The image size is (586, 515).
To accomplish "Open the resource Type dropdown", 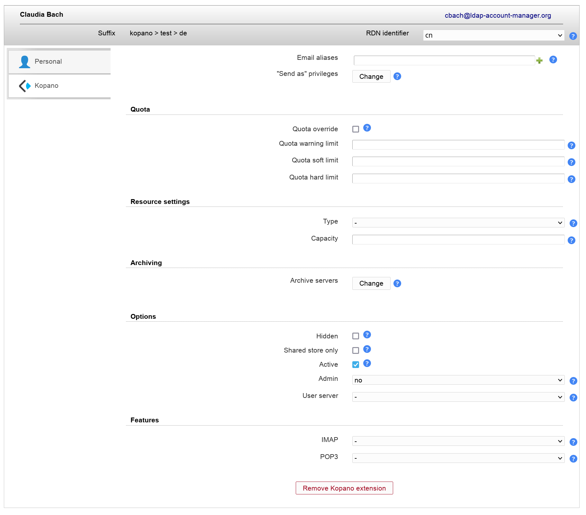I will [x=458, y=223].
